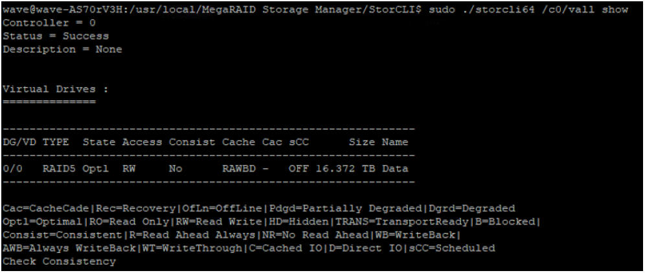Click the DG/VD column header
The image size is (645, 273).
19,142
